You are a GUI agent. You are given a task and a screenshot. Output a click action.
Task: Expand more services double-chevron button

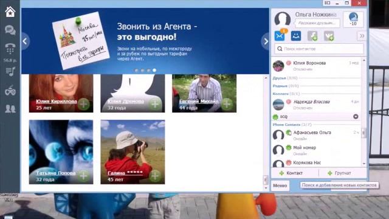click(362, 36)
